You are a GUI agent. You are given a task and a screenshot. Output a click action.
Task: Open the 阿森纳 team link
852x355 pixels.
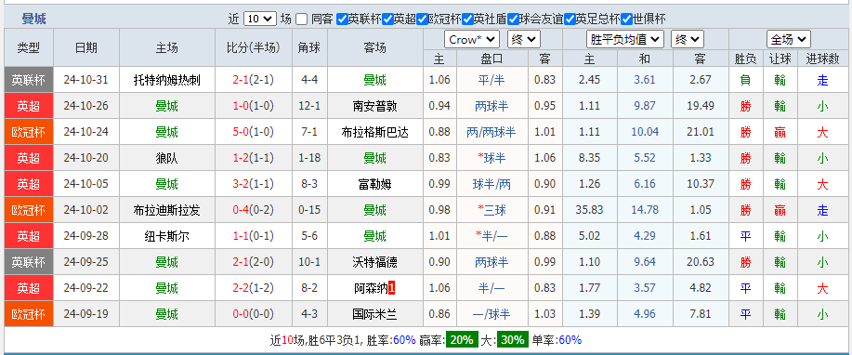point(371,288)
